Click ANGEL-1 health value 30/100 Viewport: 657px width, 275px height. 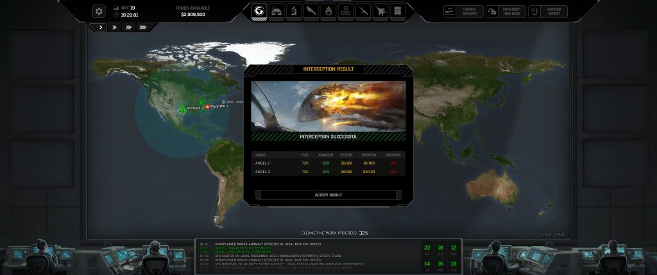coord(346,163)
